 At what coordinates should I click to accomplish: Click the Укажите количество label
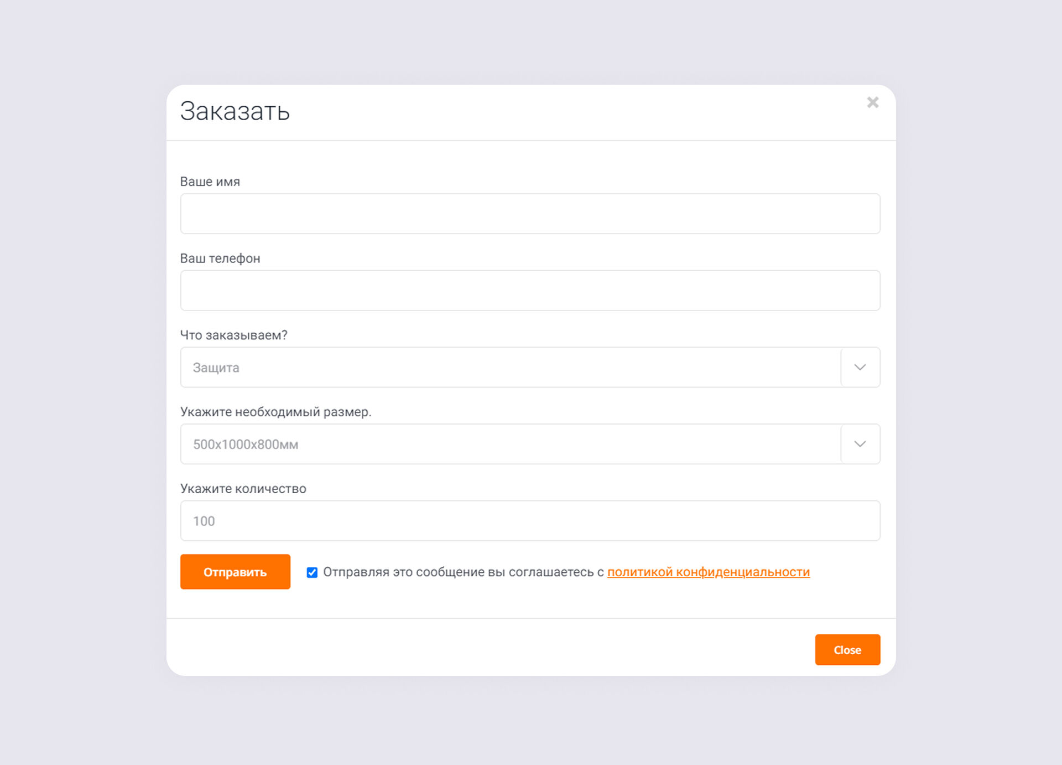tap(243, 489)
